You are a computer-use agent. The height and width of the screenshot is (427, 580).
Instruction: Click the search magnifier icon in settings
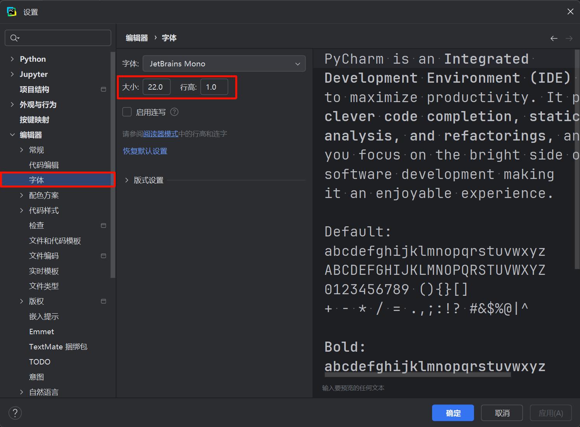pyautogui.click(x=15, y=38)
